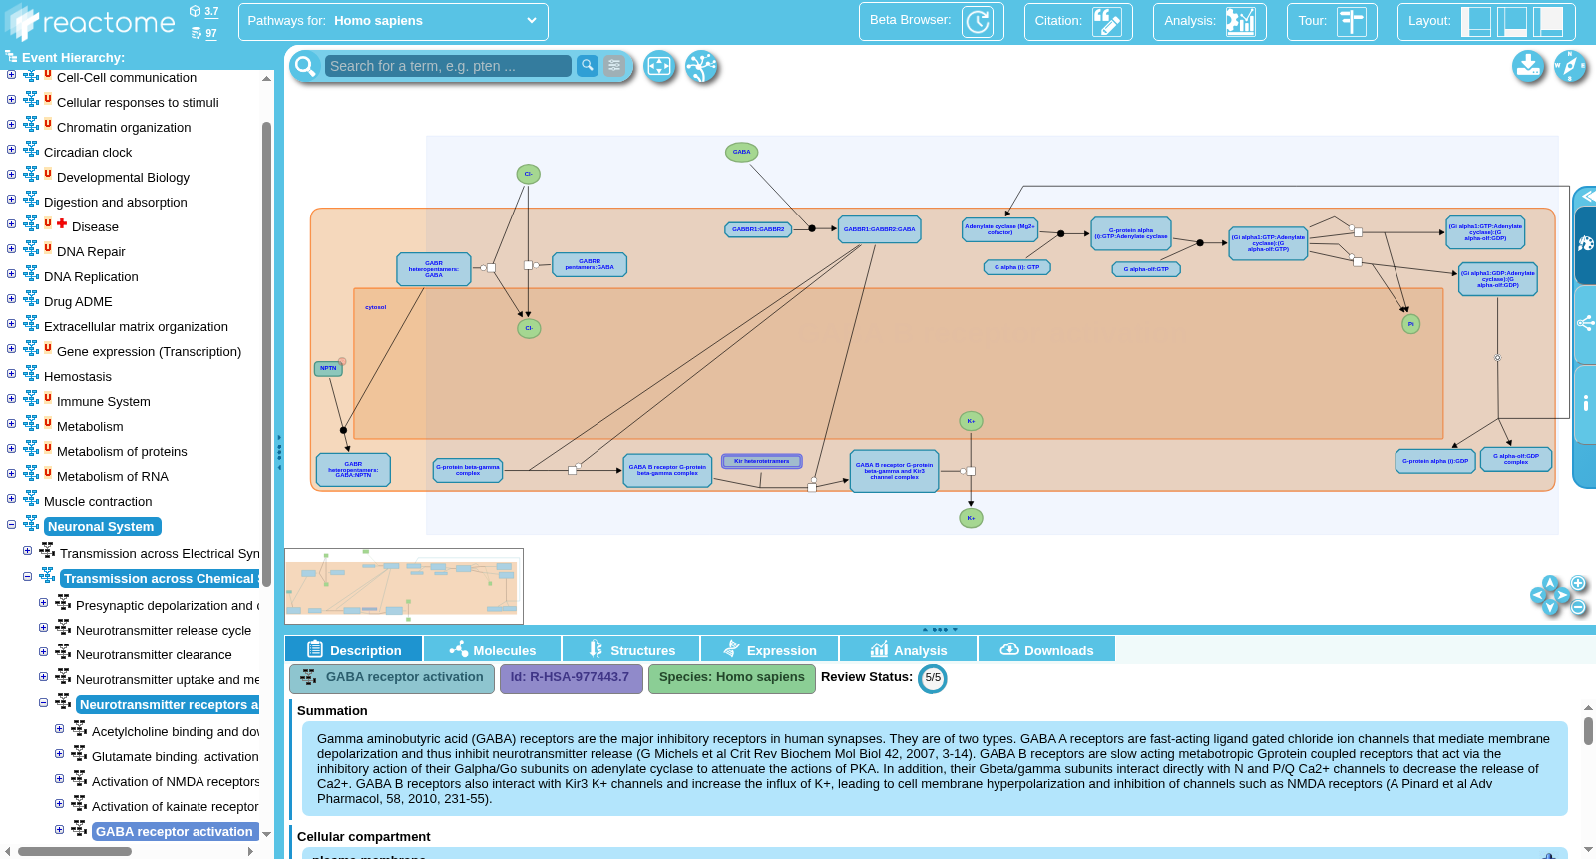Switch to the Molecules tab

pos(493,649)
